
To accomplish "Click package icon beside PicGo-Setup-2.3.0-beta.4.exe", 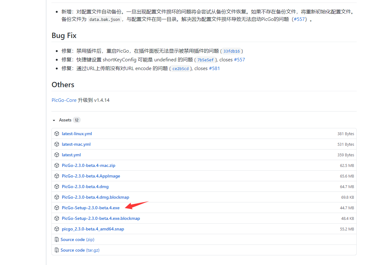I will pyautogui.click(x=57, y=208).
